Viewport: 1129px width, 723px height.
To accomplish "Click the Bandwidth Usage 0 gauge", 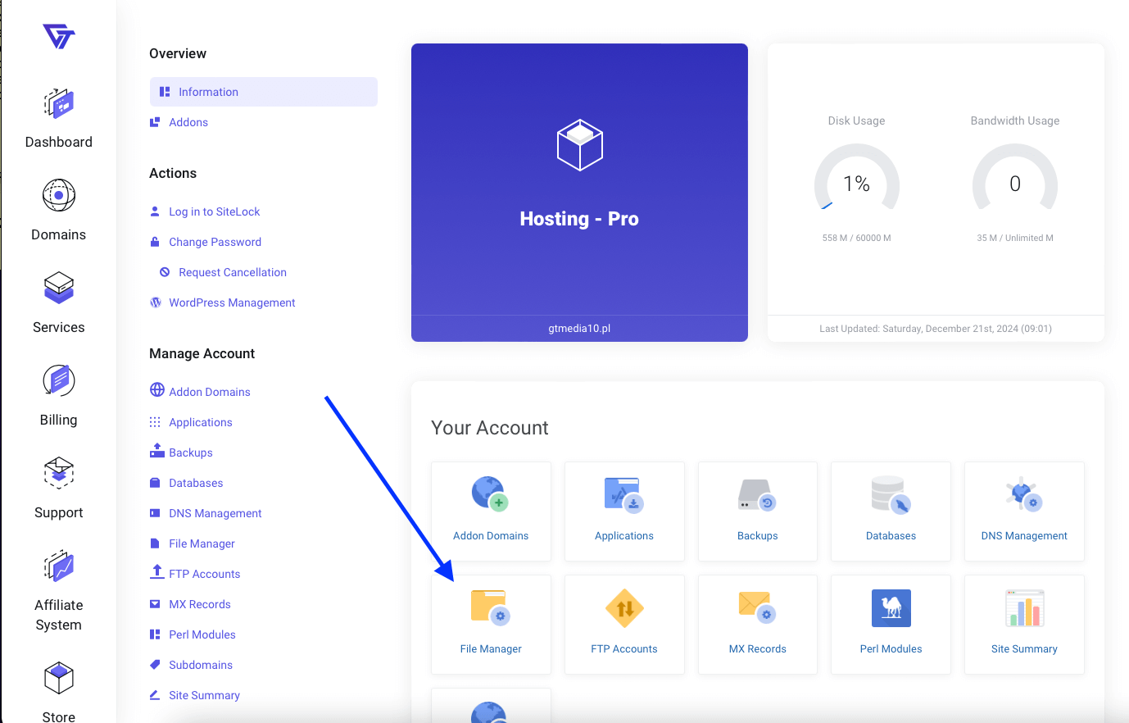I will (1015, 179).
